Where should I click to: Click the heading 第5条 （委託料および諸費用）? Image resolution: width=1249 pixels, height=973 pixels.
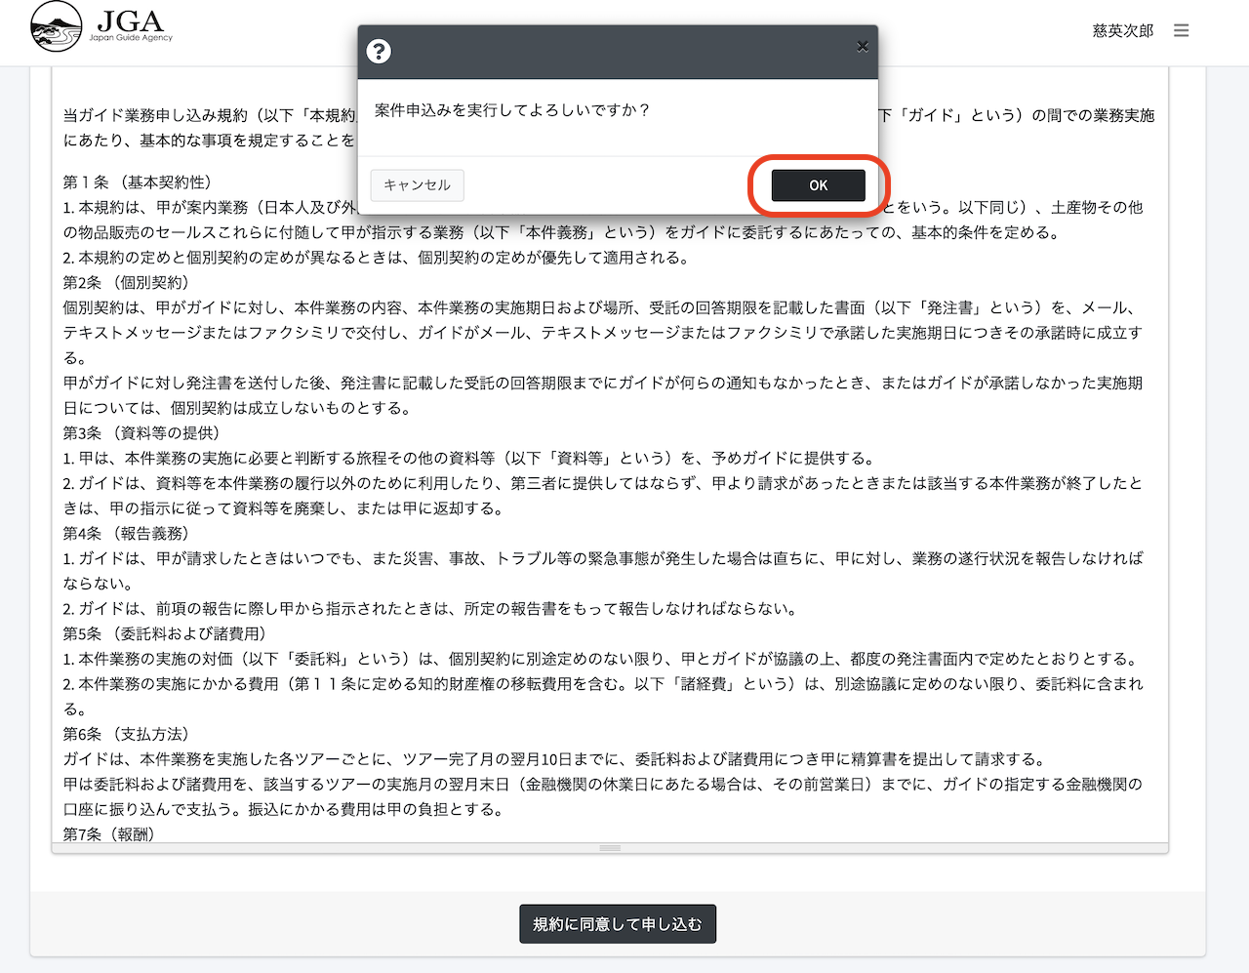(x=165, y=634)
